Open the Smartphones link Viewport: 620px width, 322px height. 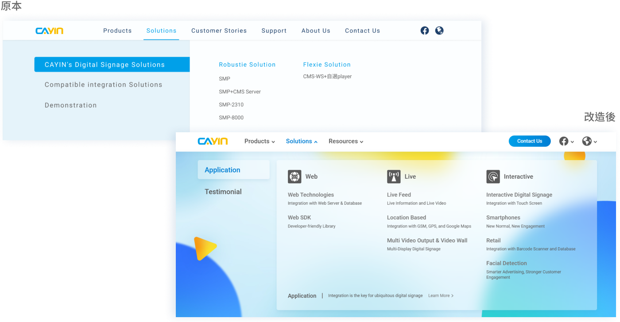click(x=503, y=218)
